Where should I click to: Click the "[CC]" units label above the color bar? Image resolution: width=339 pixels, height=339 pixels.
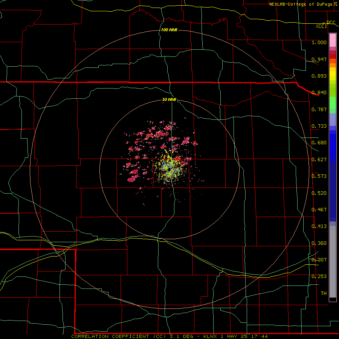(322, 26)
